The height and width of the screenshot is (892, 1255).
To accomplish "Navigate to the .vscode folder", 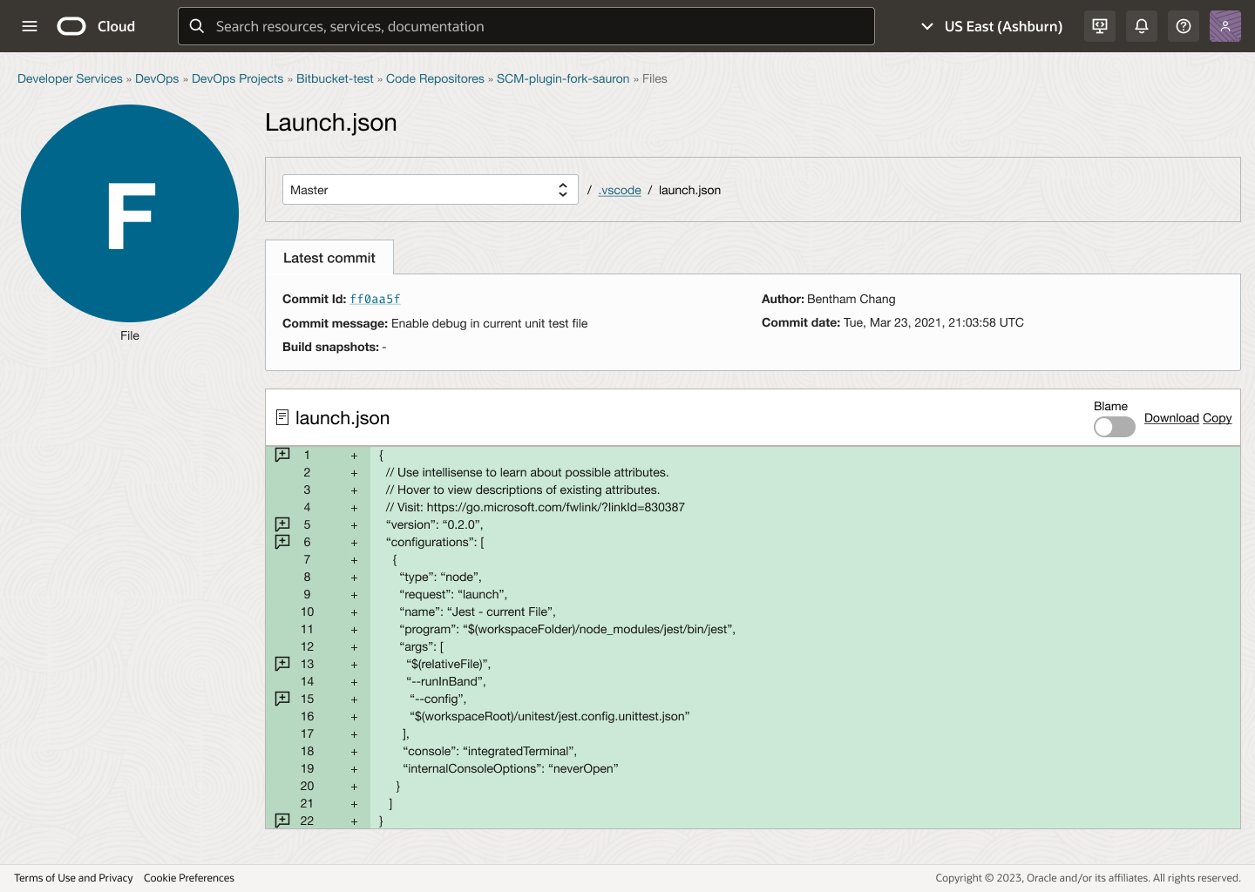I will (620, 190).
